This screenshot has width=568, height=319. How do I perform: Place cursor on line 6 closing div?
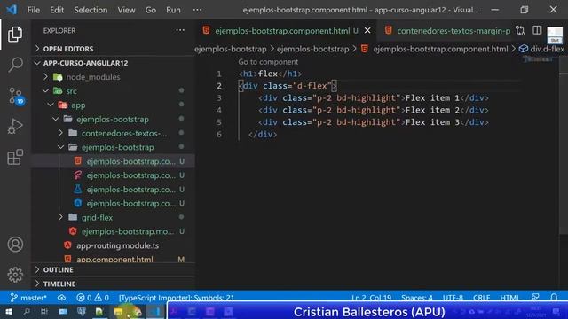point(263,134)
